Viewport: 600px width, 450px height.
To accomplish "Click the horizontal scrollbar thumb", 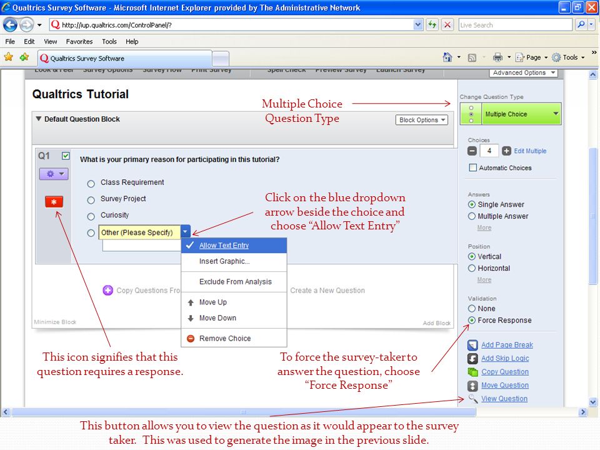I will pyautogui.click(x=244, y=412).
